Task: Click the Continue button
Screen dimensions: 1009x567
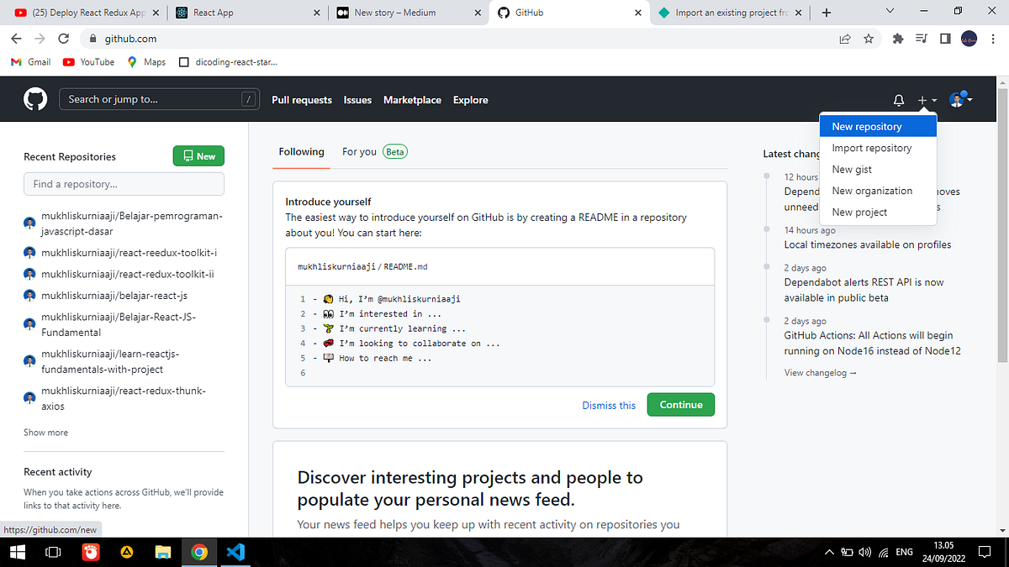Action: tap(680, 404)
